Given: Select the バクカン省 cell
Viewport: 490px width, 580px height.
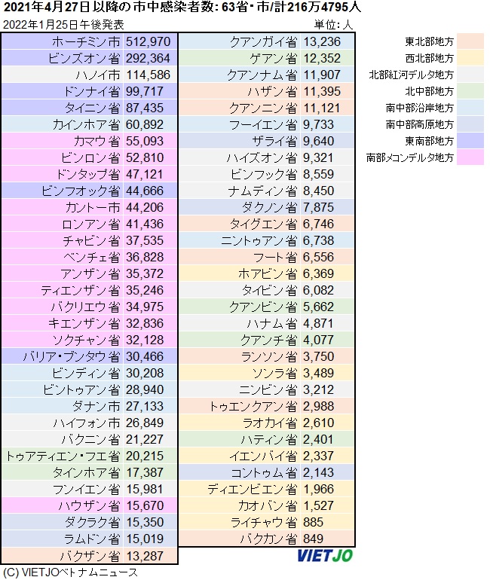Looking at the screenshot, I should 240,539.
